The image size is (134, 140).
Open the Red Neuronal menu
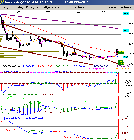click(95, 7)
